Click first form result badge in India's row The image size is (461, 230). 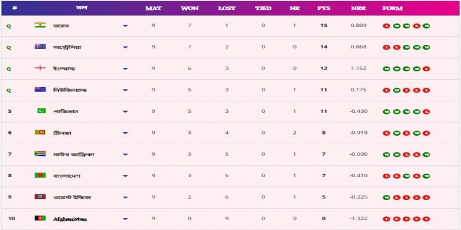[386, 26]
